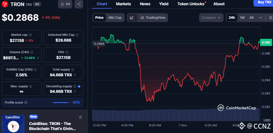273x133 pixels.
Task: Click the Profile score progress bar
Action: tap(61, 102)
